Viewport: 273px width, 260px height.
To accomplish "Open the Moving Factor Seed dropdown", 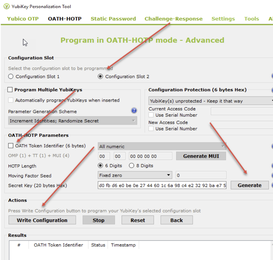I will tap(135, 175).
